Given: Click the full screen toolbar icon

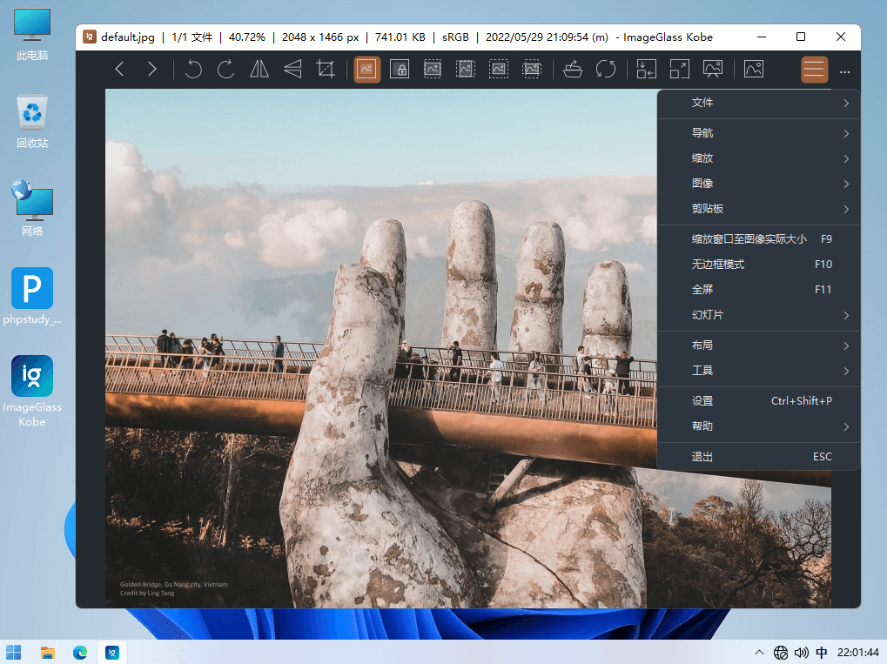Looking at the screenshot, I should tap(679, 70).
